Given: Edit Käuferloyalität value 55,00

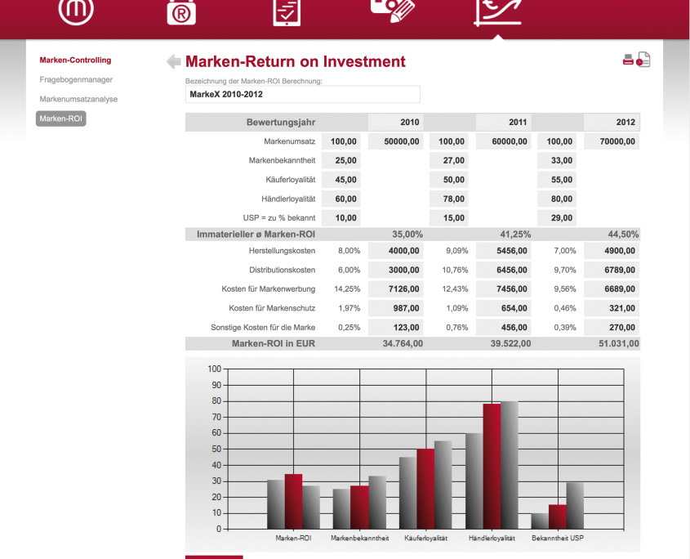Looking at the screenshot, I should click(x=557, y=180).
